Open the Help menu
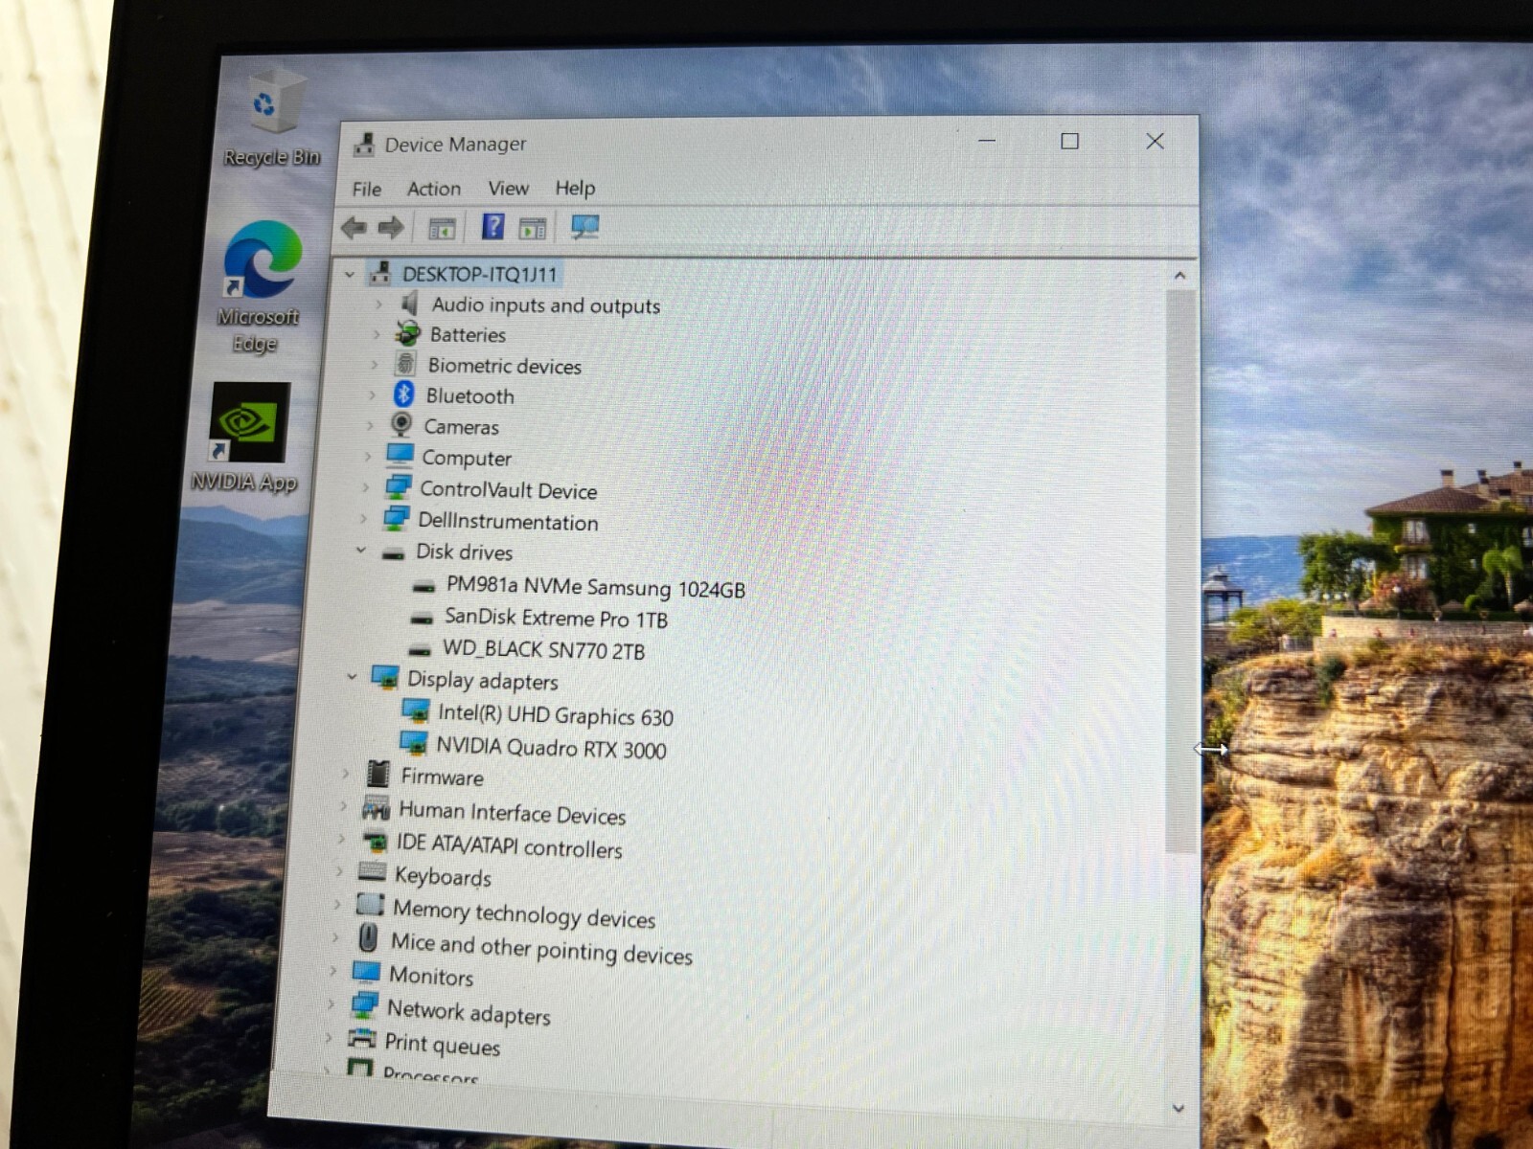The image size is (1533, 1149). pyautogui.click(x=575, y=188)
